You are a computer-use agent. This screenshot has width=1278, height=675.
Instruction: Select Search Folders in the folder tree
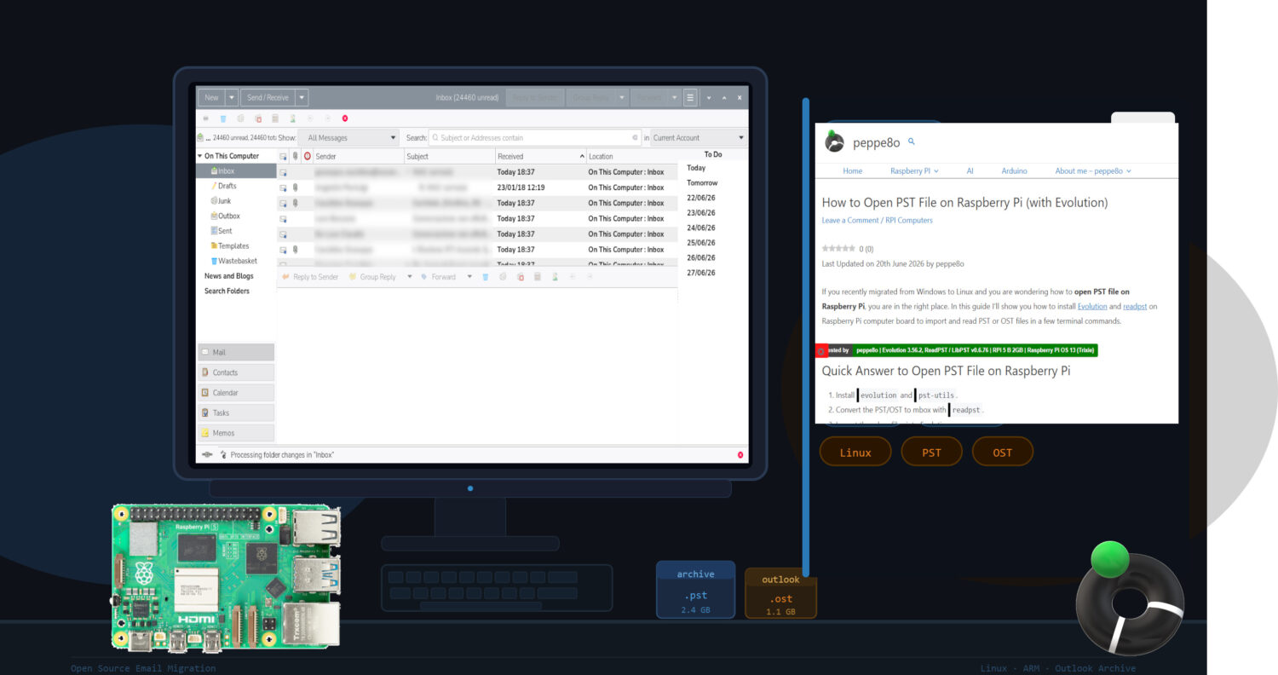click(x=227, y=291)
